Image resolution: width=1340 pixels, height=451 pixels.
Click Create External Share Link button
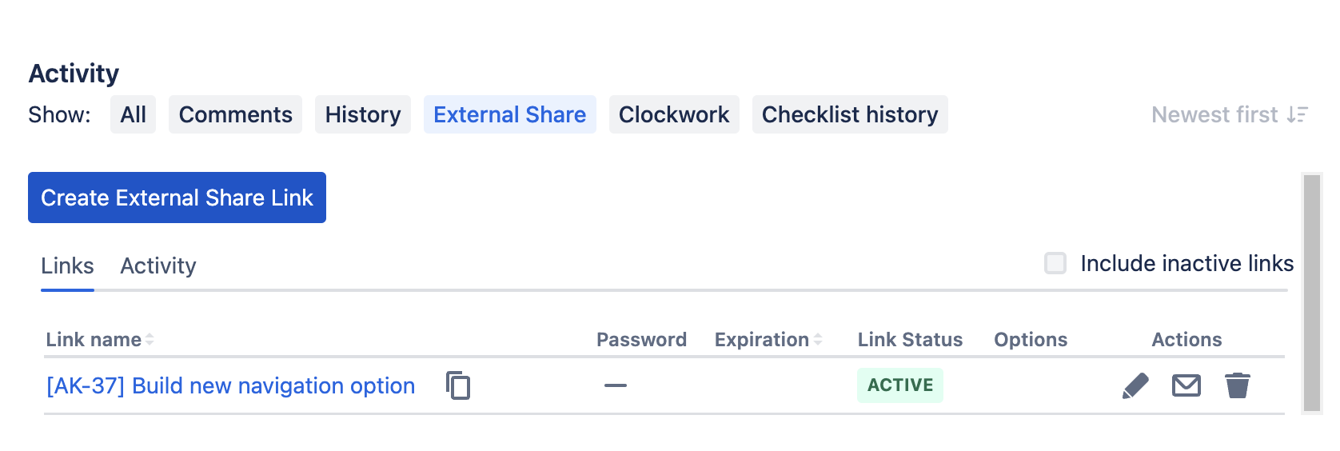(x=177, y=198)
